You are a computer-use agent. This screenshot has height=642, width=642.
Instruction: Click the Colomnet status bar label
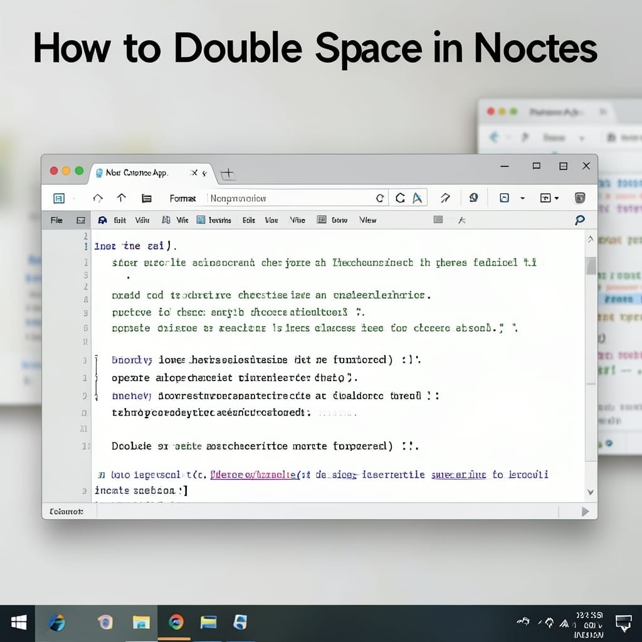[66, 512]
